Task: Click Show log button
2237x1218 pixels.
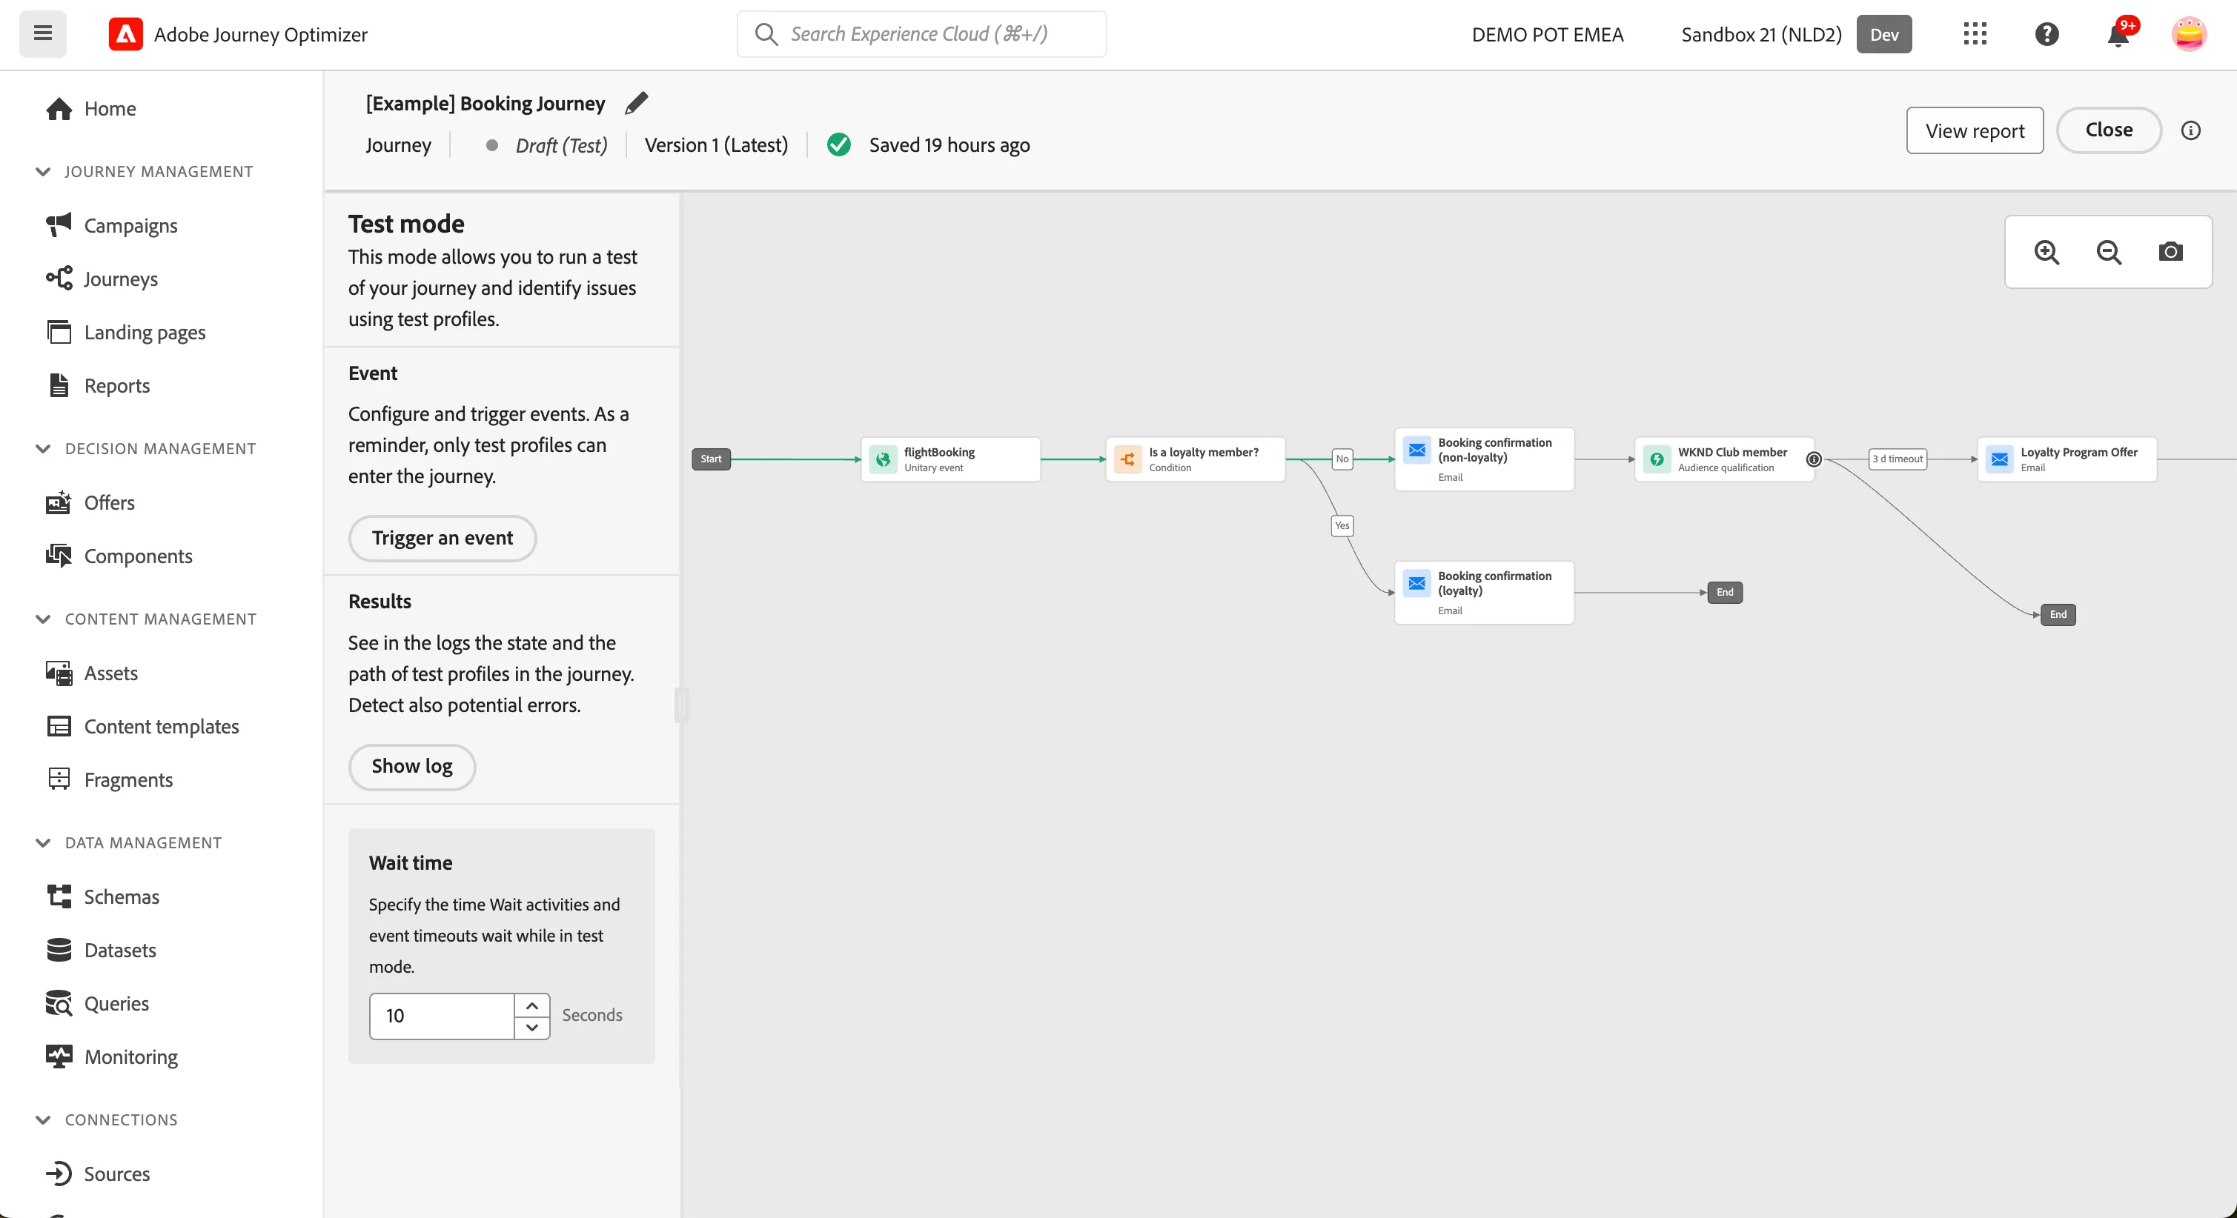Action: (x=411, y=767)
